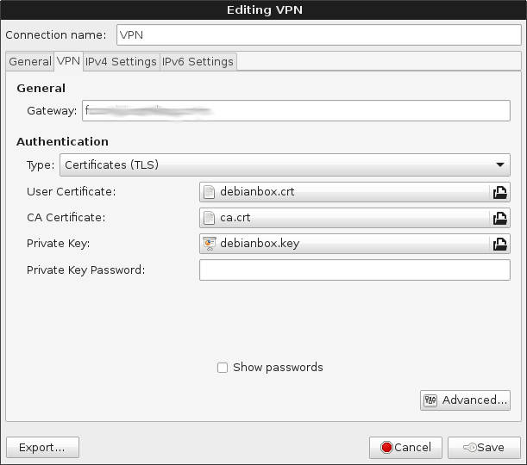This screenshot has width=527, height=465.
Task: Focus the Private Key Password field
Action: click(354, 270)
